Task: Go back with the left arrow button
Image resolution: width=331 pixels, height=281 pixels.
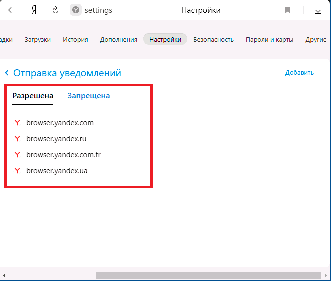Action: click(x=12, y=10)
